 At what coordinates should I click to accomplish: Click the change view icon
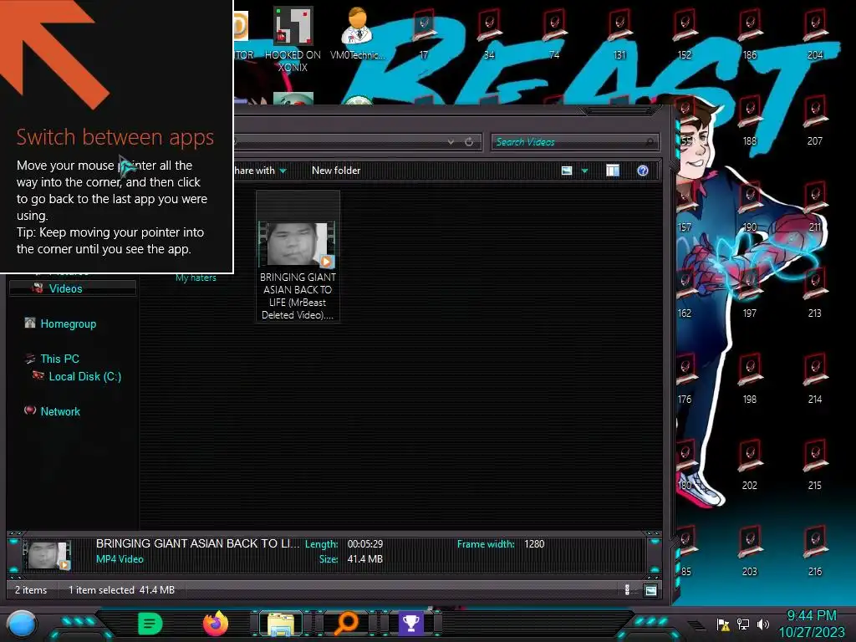point(567,171)
